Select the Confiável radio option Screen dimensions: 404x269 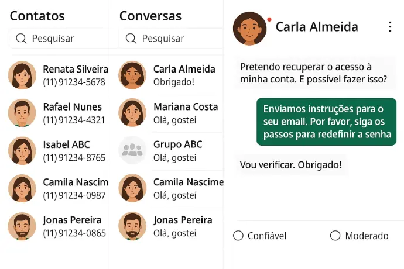[x=238, y=236]
